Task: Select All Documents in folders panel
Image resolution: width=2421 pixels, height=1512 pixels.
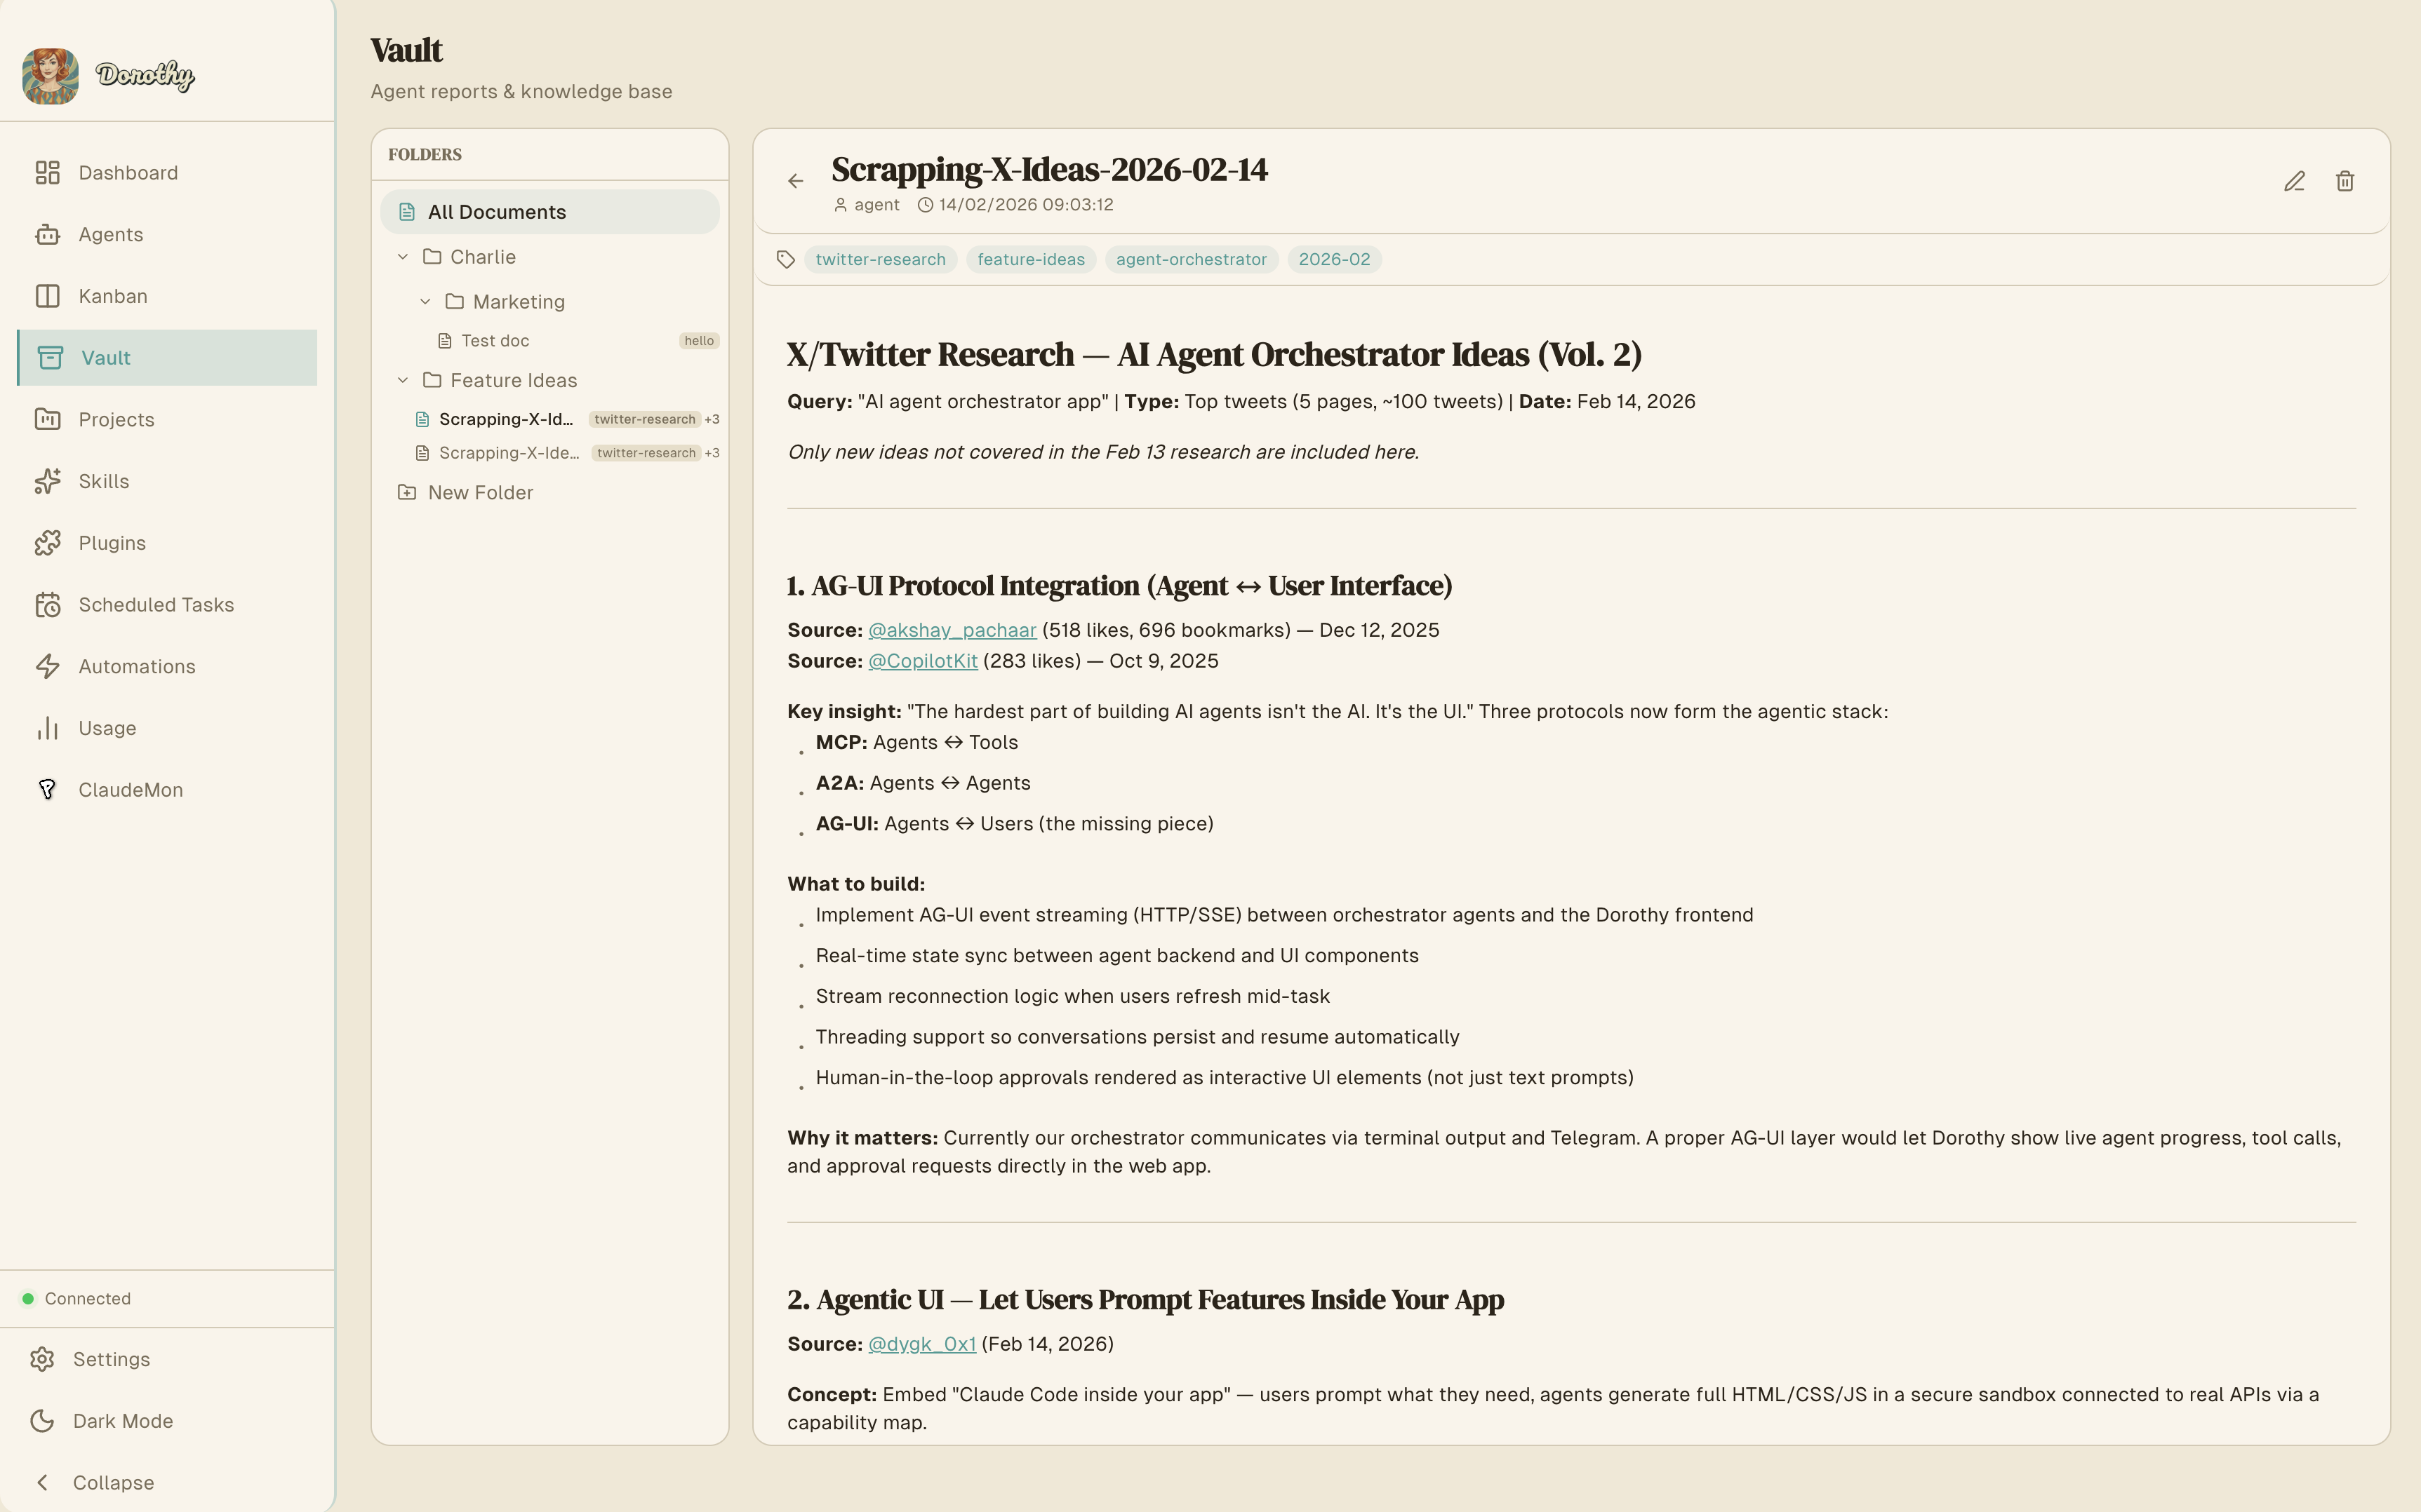Action: 496,212
